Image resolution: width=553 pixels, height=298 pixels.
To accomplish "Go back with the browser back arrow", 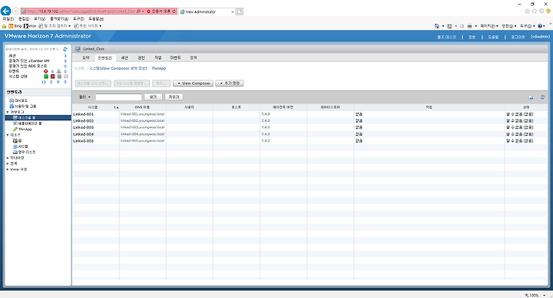I will (x=5, y=11).
